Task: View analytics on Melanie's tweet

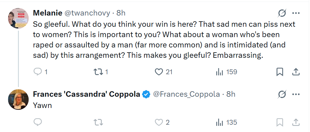Action: click(219, 72)
